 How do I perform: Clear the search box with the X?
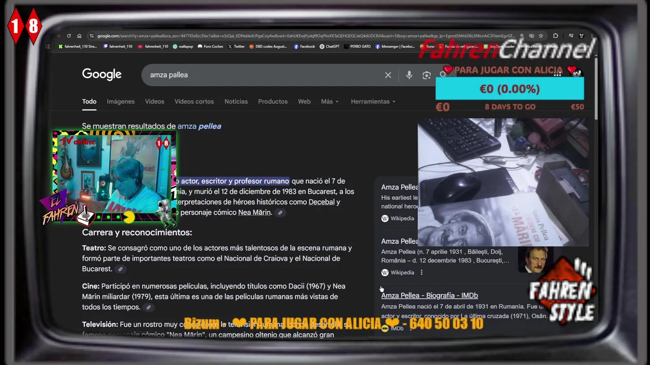[388, 75]
